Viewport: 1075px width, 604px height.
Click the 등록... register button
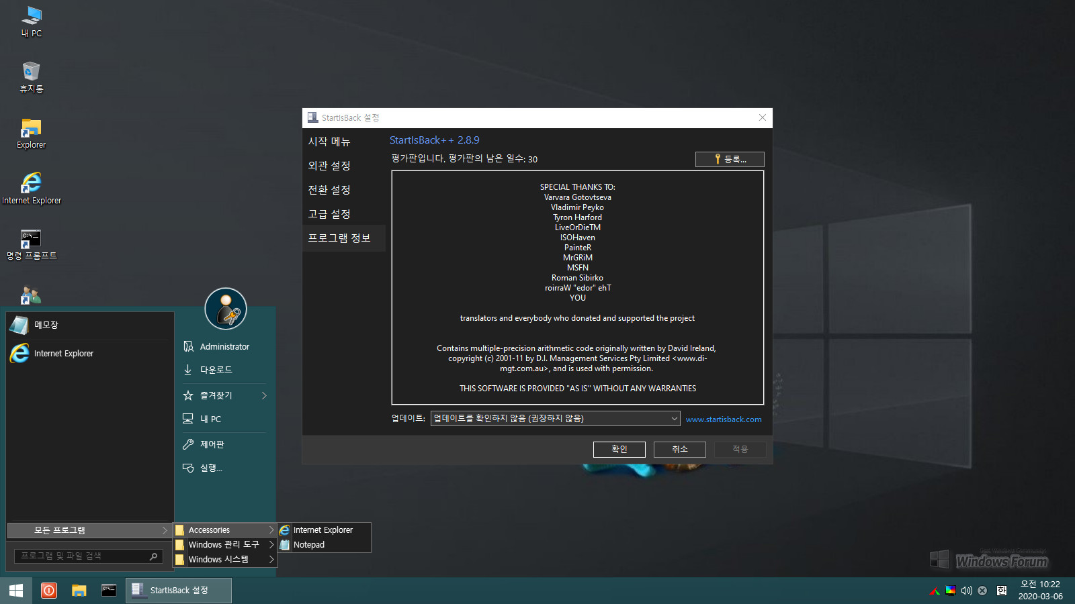(730, 159)
